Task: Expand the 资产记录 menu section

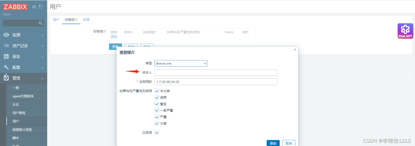Action: click(x=42, y=46)
